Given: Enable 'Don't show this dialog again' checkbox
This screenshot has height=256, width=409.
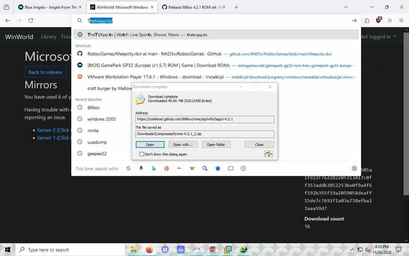Looking at the screenshot, I should pyautogui.click(x=142, y=154).
